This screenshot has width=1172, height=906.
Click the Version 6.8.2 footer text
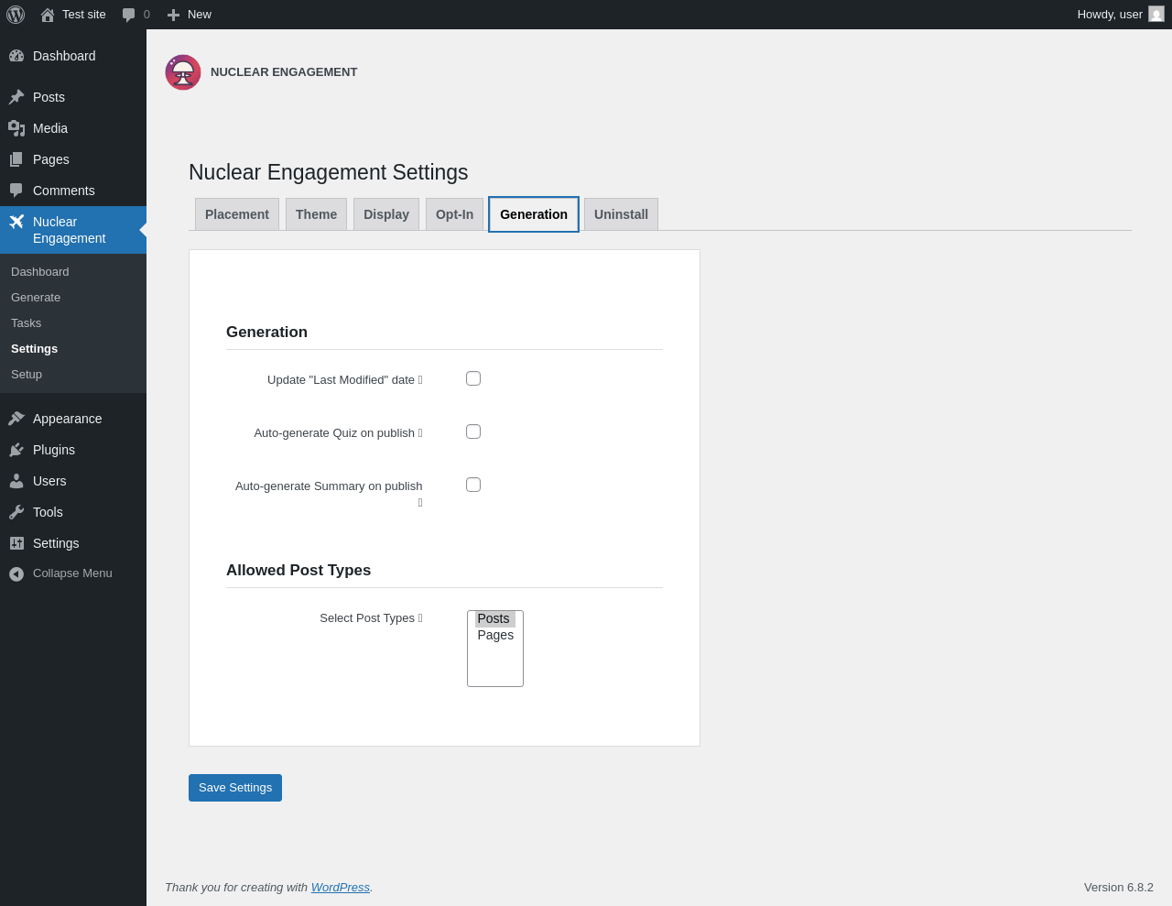[x=1119, y=888]
